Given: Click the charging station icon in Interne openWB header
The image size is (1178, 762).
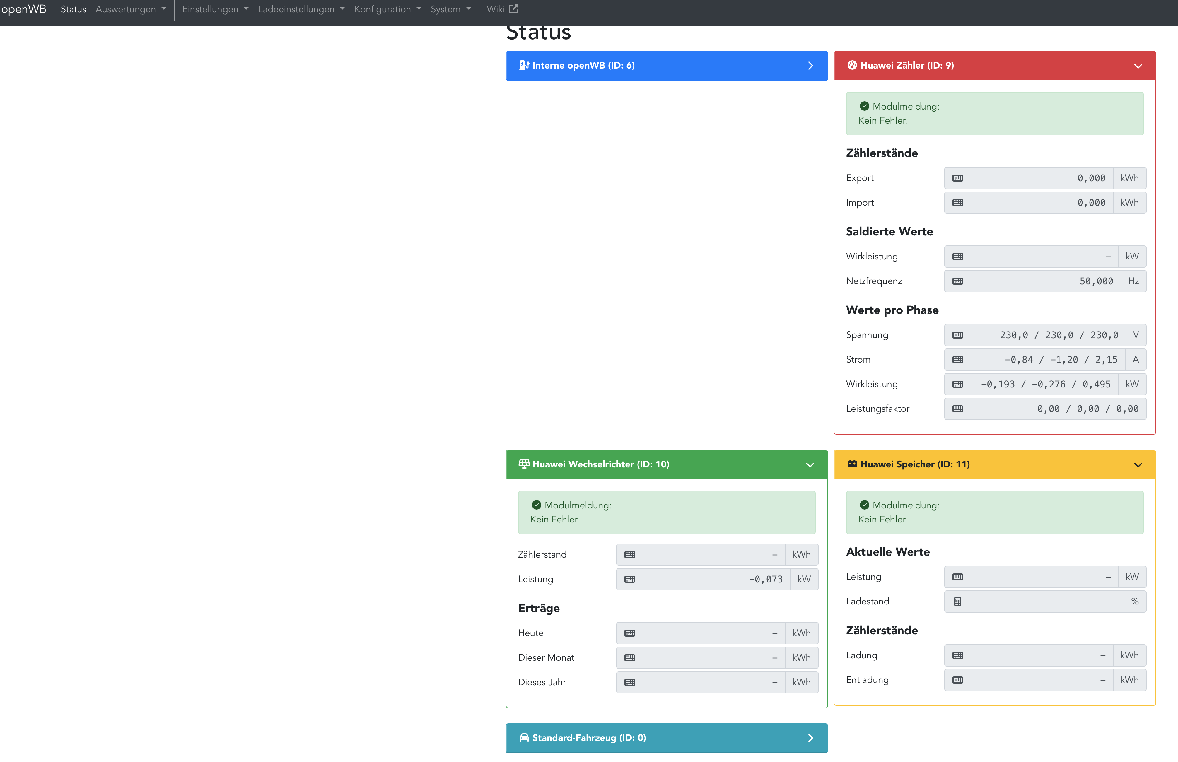Looking at the screenshot, I should coord(524,65).
